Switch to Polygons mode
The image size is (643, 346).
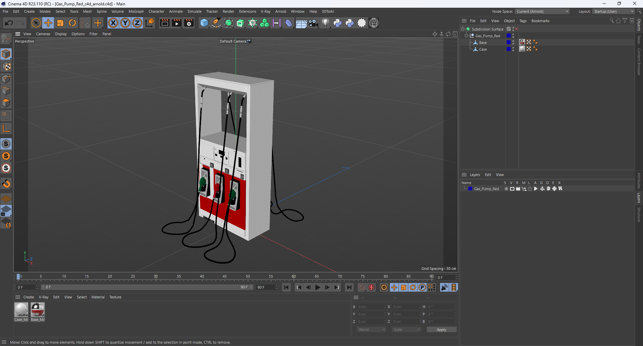pos(6,103)
